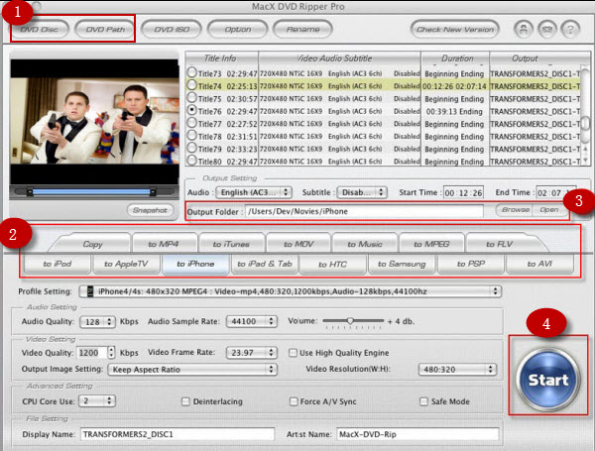This screenshot has width=595, height=451.
Task: Select the to AVI tab
Action: [539, 264]
